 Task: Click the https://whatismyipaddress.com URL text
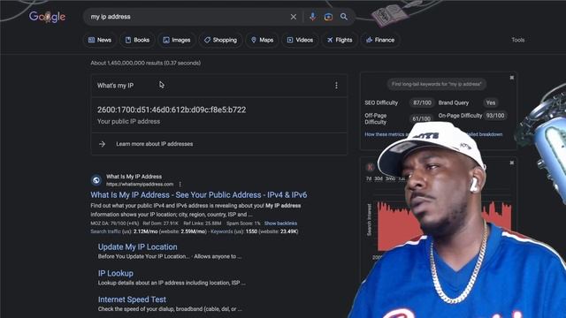[140, 185]
